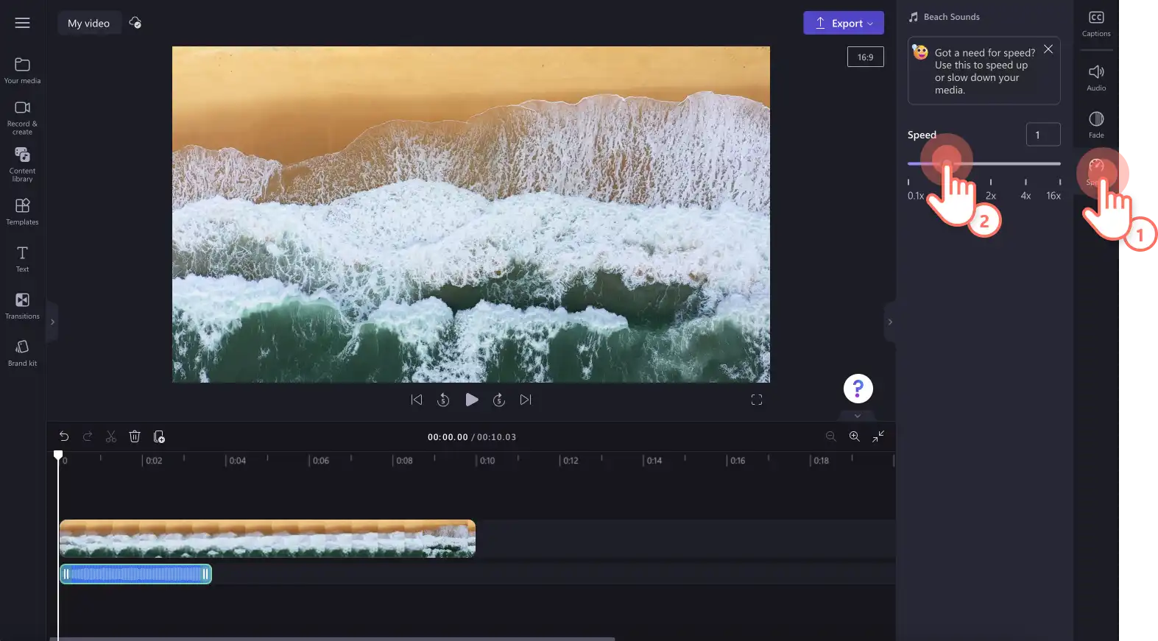The height and width of the screenshot is (641, 1158).
Task: Open Record & create panel
Action: click(x=22, y=118)
